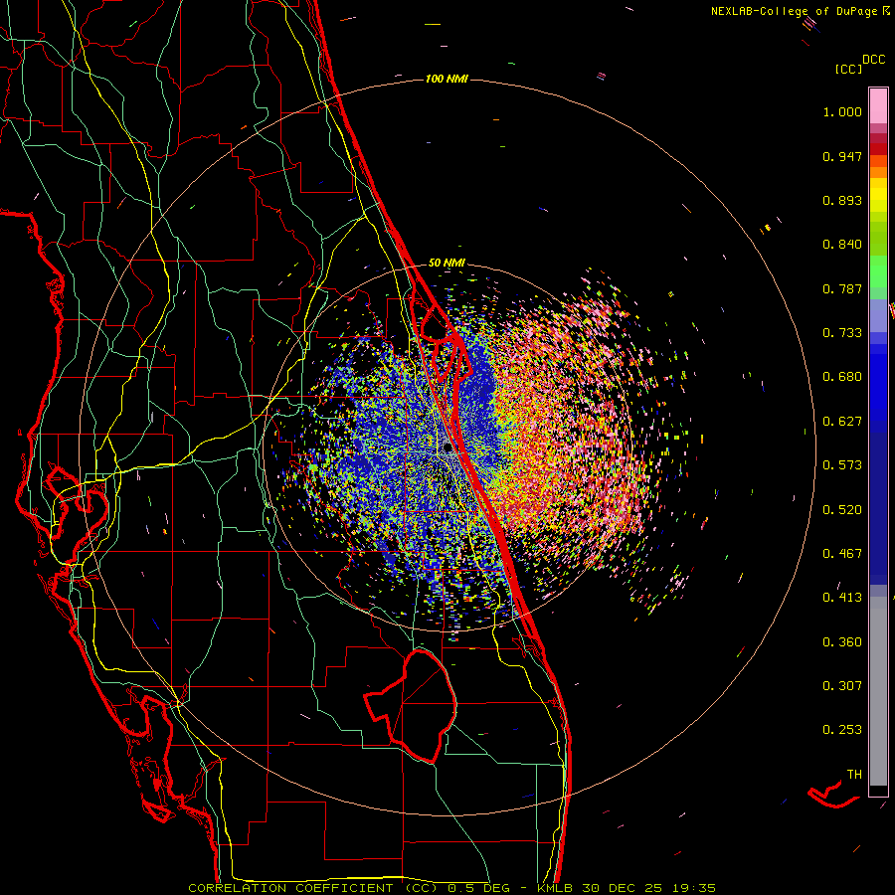895x895 pixels.
Task: Click the yellow color band near 0.893
Action: pyautogui.click(x=878, y=196)
